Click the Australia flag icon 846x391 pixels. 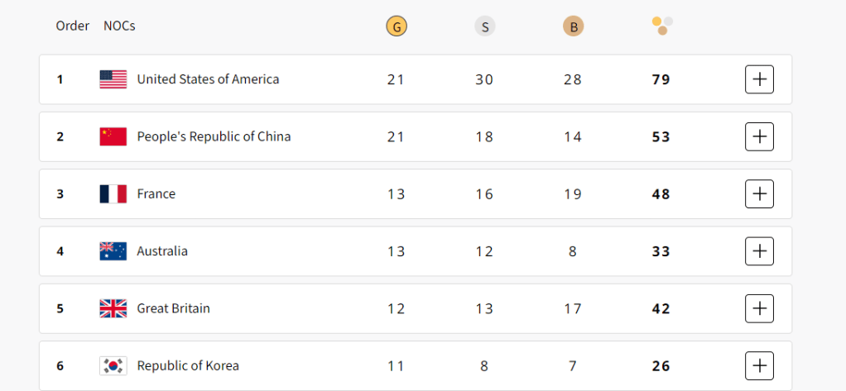pos(113,251)
